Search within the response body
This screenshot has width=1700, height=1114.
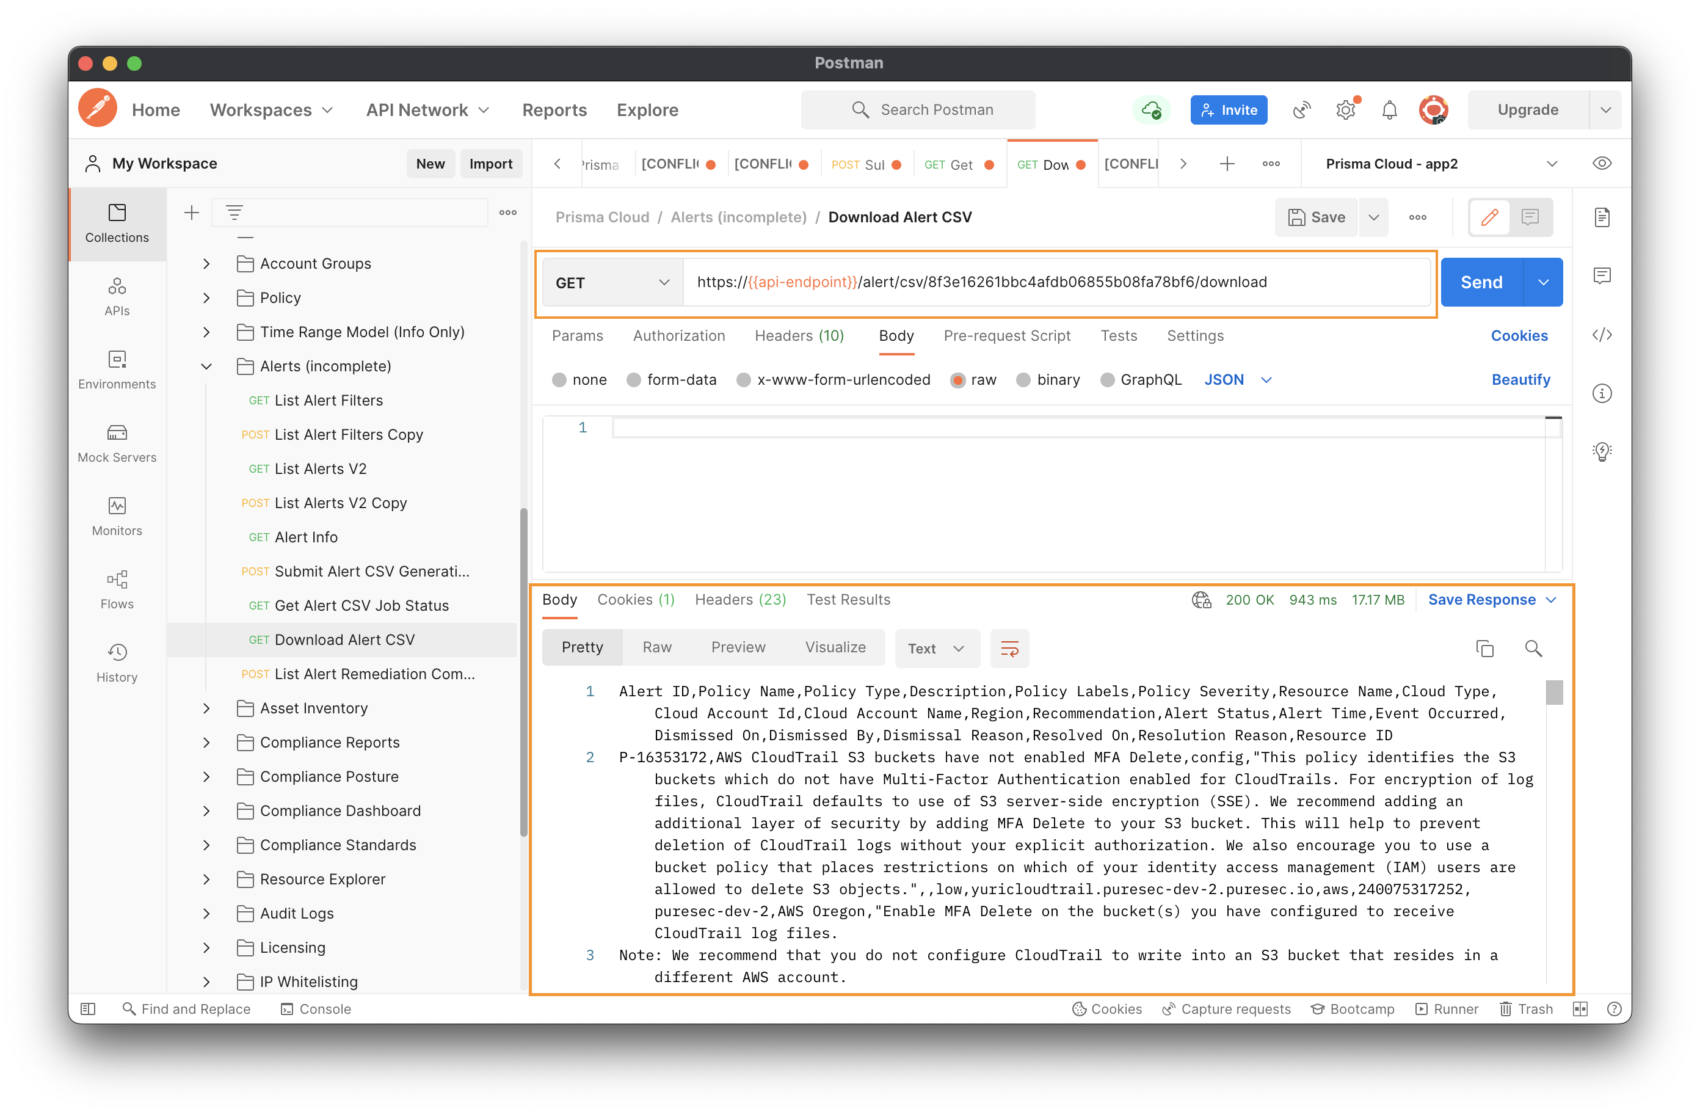(1533, 648)
